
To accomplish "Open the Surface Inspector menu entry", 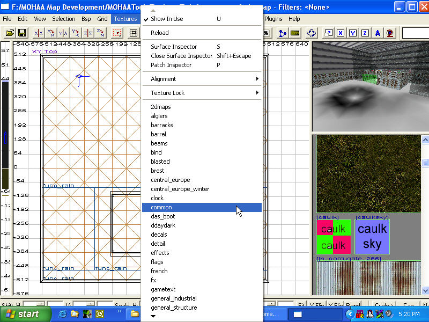I will (174, 47).
